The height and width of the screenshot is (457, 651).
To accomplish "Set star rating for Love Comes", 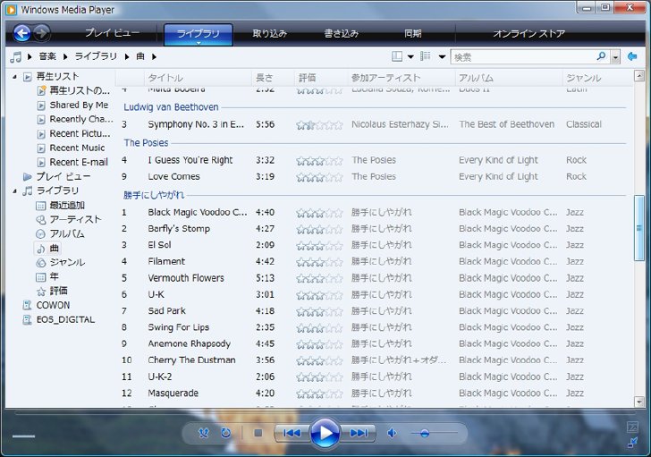I will (x=320, y=177).
